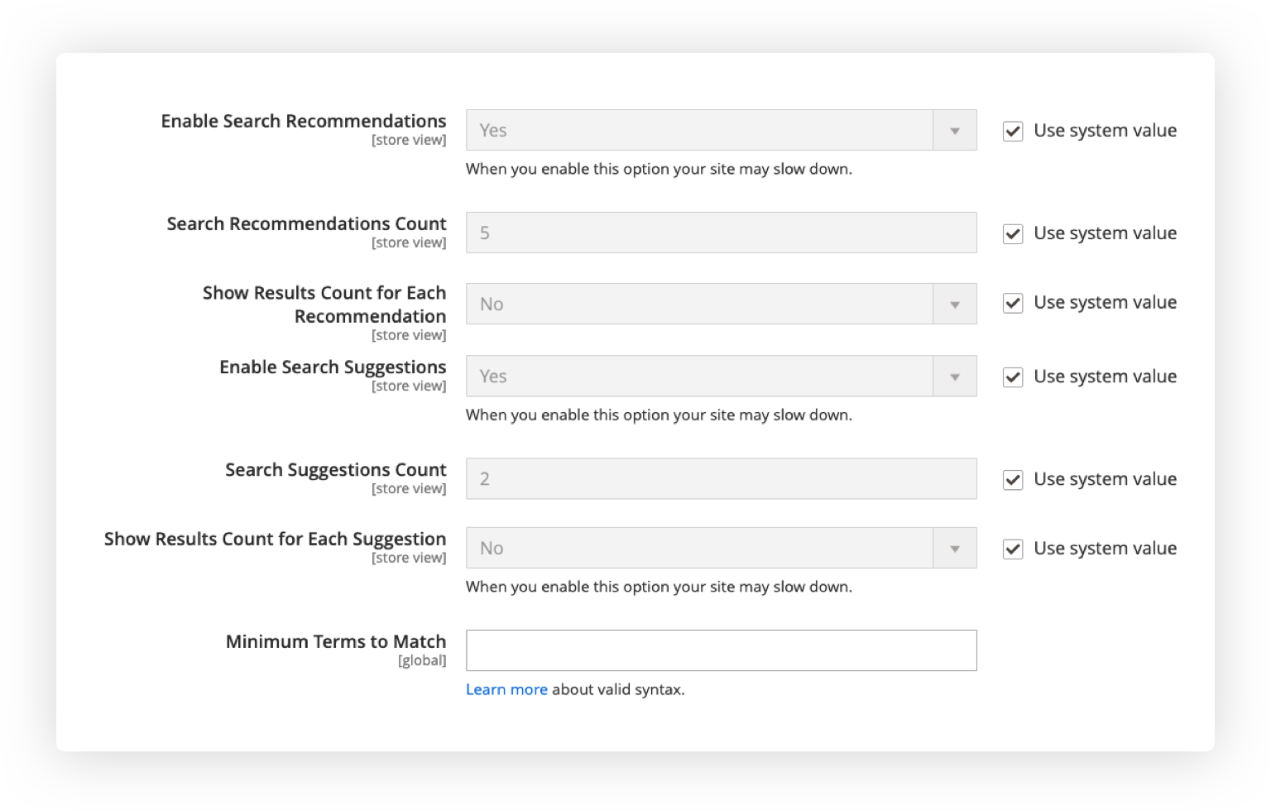The width and height of the screenshot is (1271, 811).
Task: Uncheck Use system value for Show Results Count for Each Recommendation
Action: (1012, 303)
